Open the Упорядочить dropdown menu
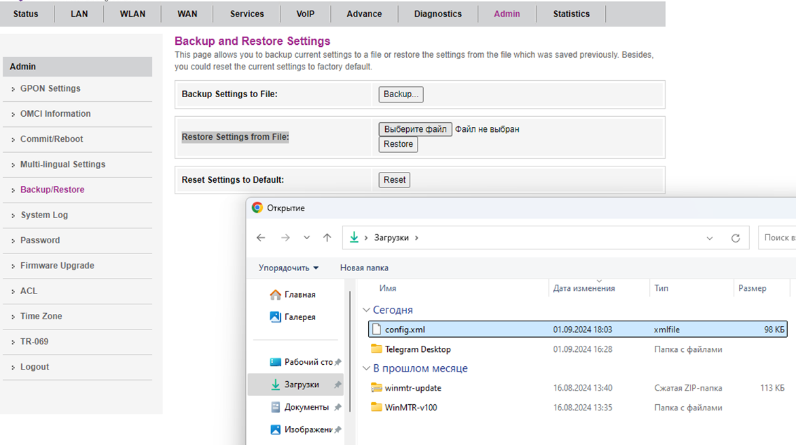This screenshot has height=445, width=796. (x=288, y=268)
